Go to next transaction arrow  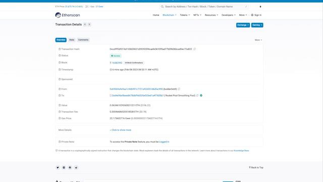(89, 25)
